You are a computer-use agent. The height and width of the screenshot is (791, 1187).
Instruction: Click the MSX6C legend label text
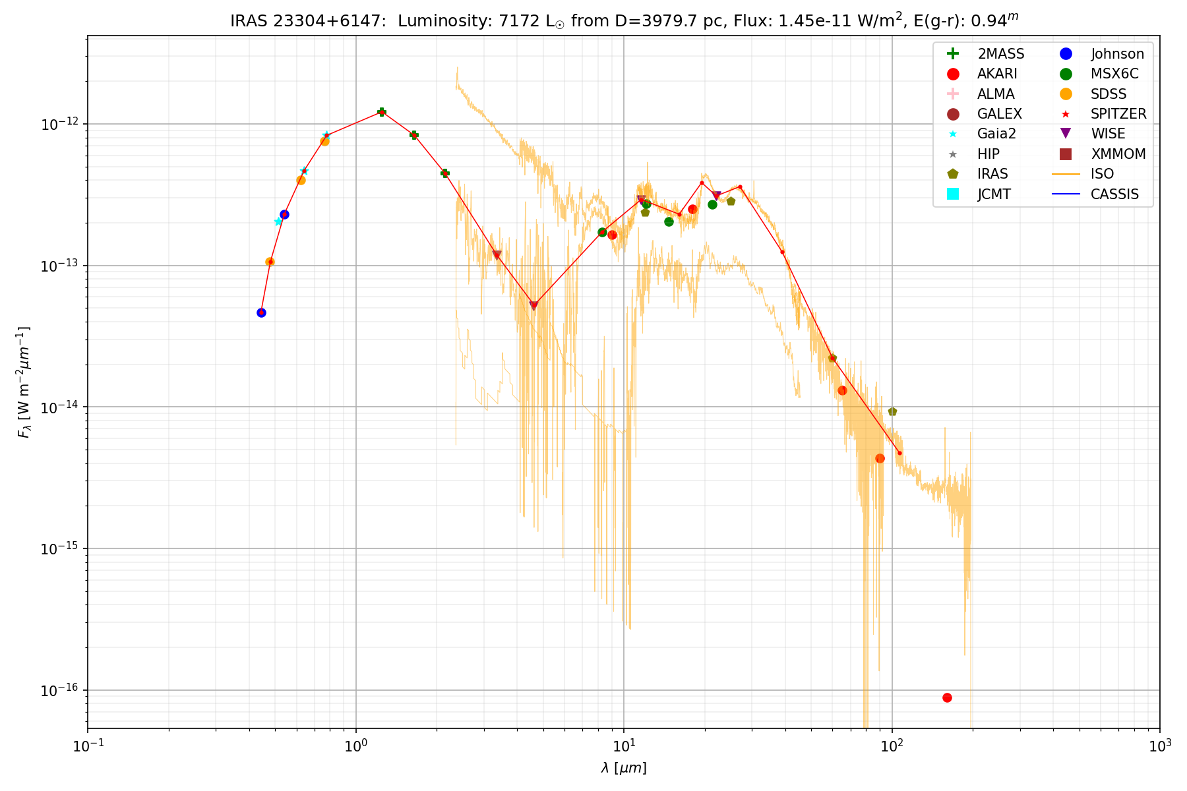(x=1114, y=74)
